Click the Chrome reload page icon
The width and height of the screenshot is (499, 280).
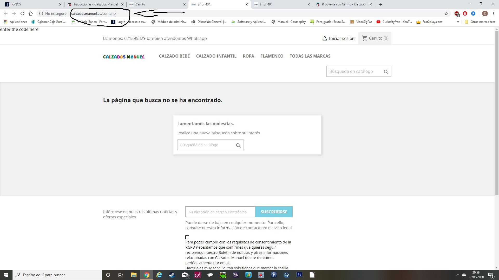click(22, 13)
